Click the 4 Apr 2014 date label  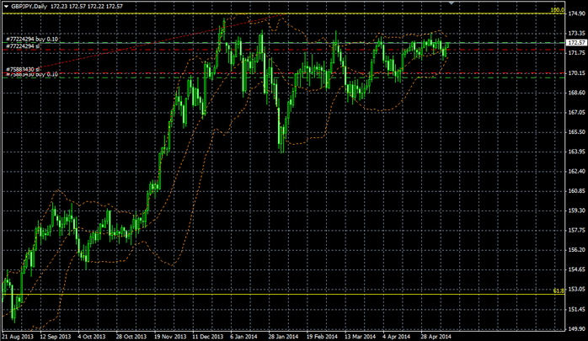[397, 337]
